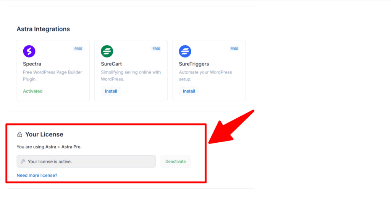Click the key icon in license field
Image resolution: width=391 pixels, height=207 pixels.
[23, 161]
